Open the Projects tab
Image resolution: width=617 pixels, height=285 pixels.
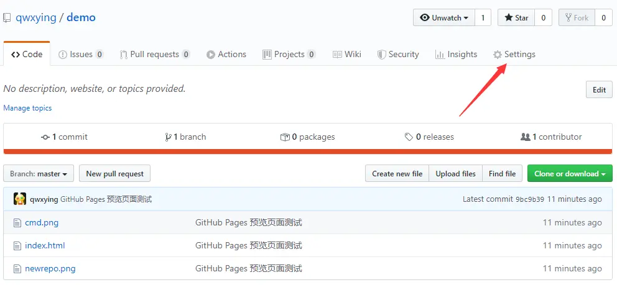[289, 54]
